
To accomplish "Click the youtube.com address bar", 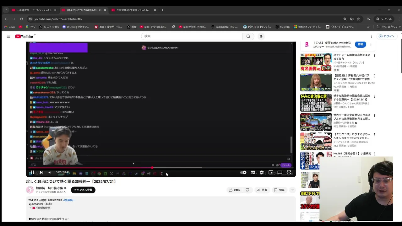I will (185, 19).
